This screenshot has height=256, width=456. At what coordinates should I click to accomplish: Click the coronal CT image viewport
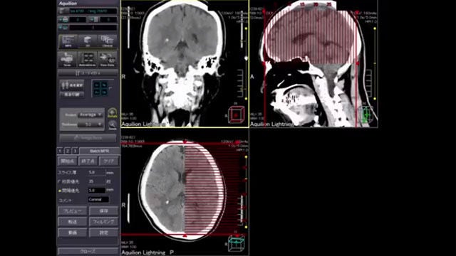click(185, 63)
